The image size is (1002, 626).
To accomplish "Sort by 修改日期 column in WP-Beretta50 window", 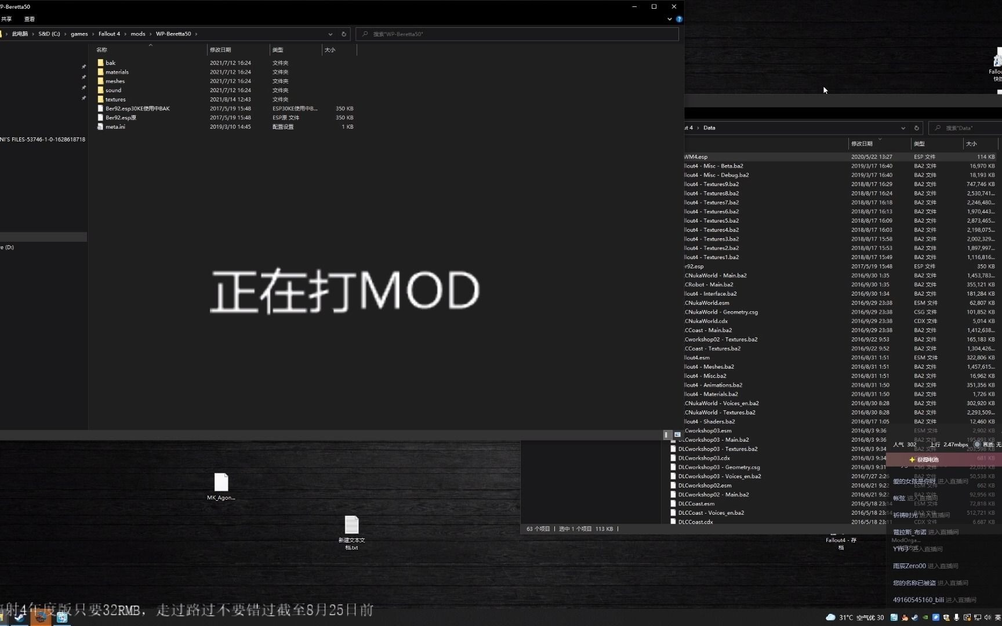I will coord(238,50).
